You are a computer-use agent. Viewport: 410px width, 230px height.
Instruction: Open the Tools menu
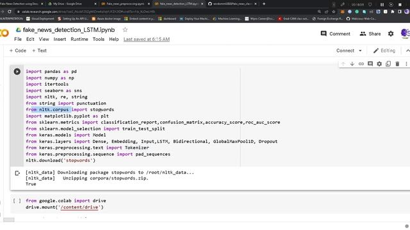pyautogui.click(x=98, y=39)
